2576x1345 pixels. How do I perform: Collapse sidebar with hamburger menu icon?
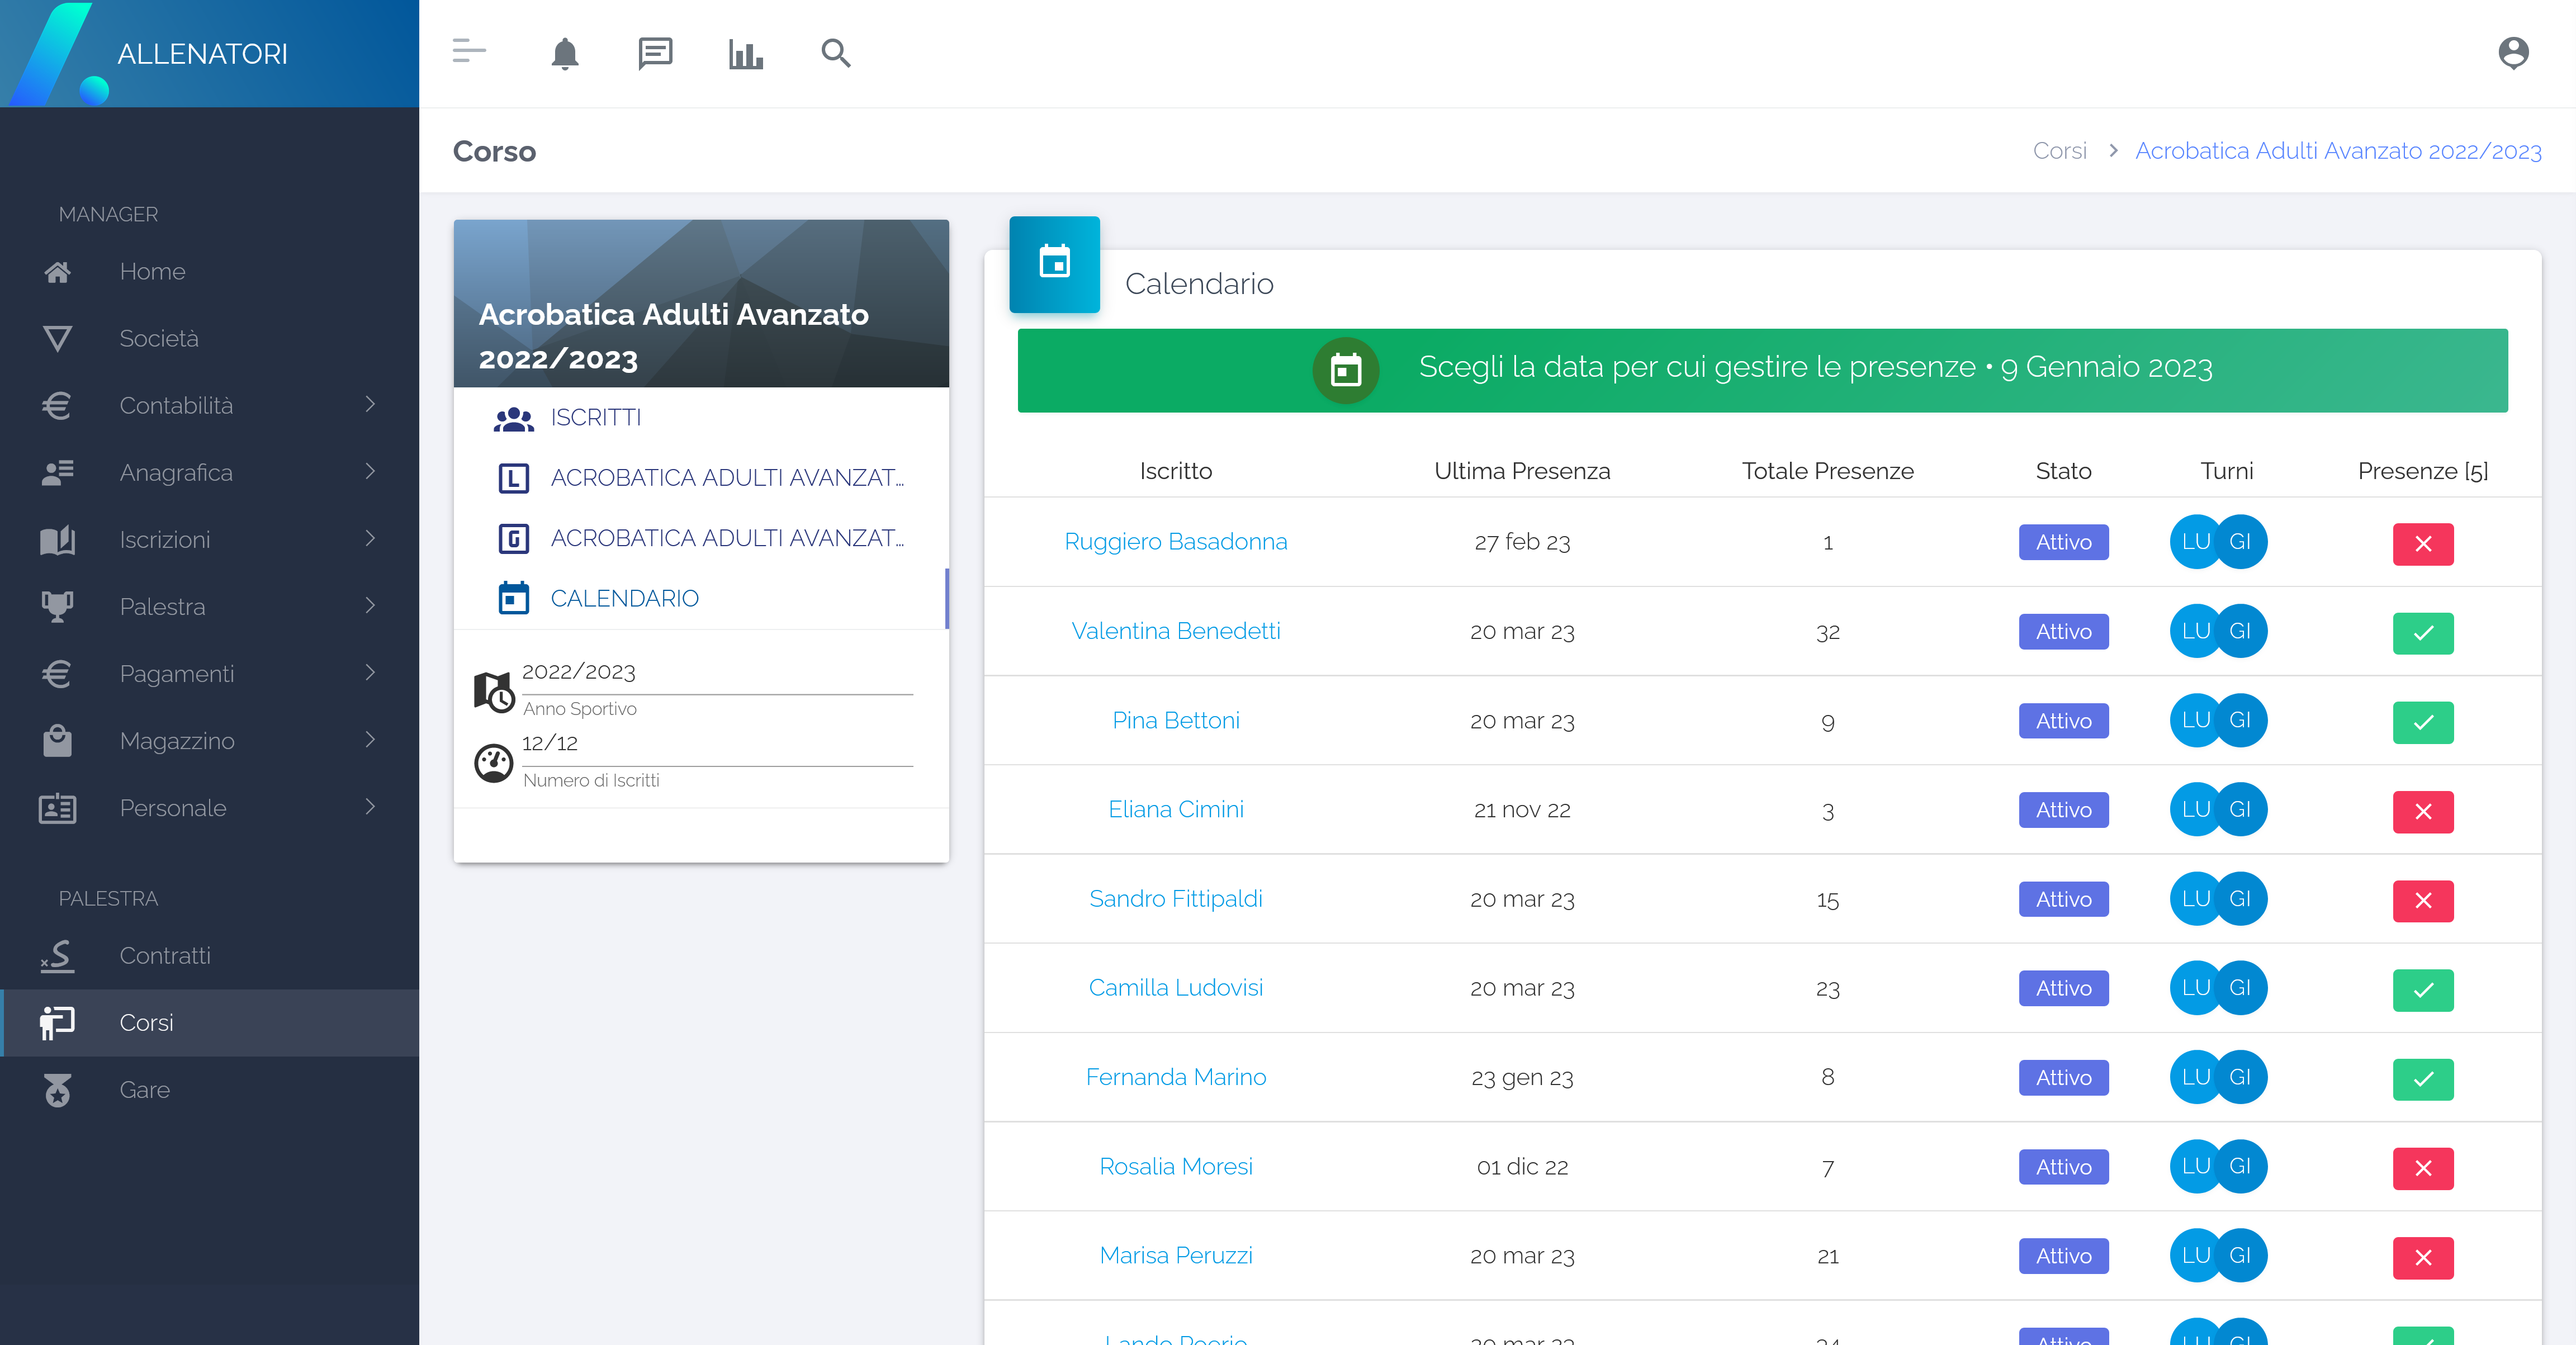pos(469,51)
